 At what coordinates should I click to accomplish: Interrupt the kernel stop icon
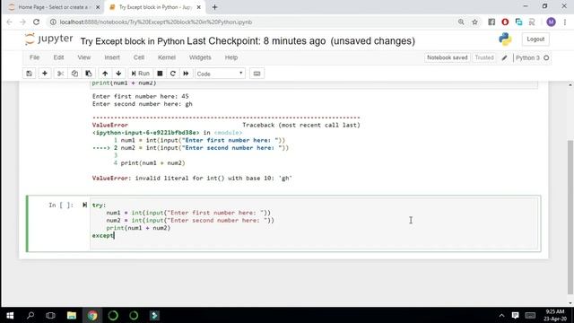160,74
